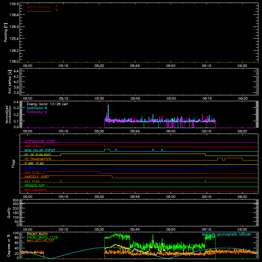Click the 129.0 tick value on Pointing axis
This screenshot has width=262, height=262.
point(14,4)
